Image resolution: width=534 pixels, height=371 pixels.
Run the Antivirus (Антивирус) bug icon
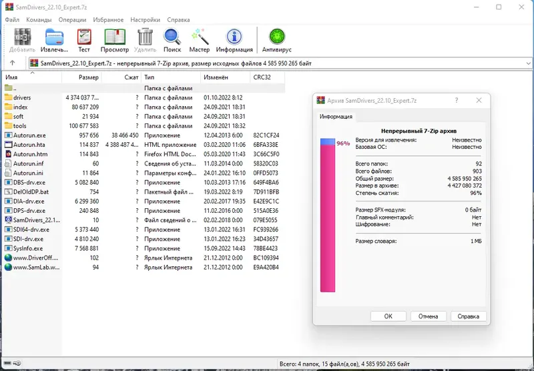pyautogui.click(x=276, y=37)
